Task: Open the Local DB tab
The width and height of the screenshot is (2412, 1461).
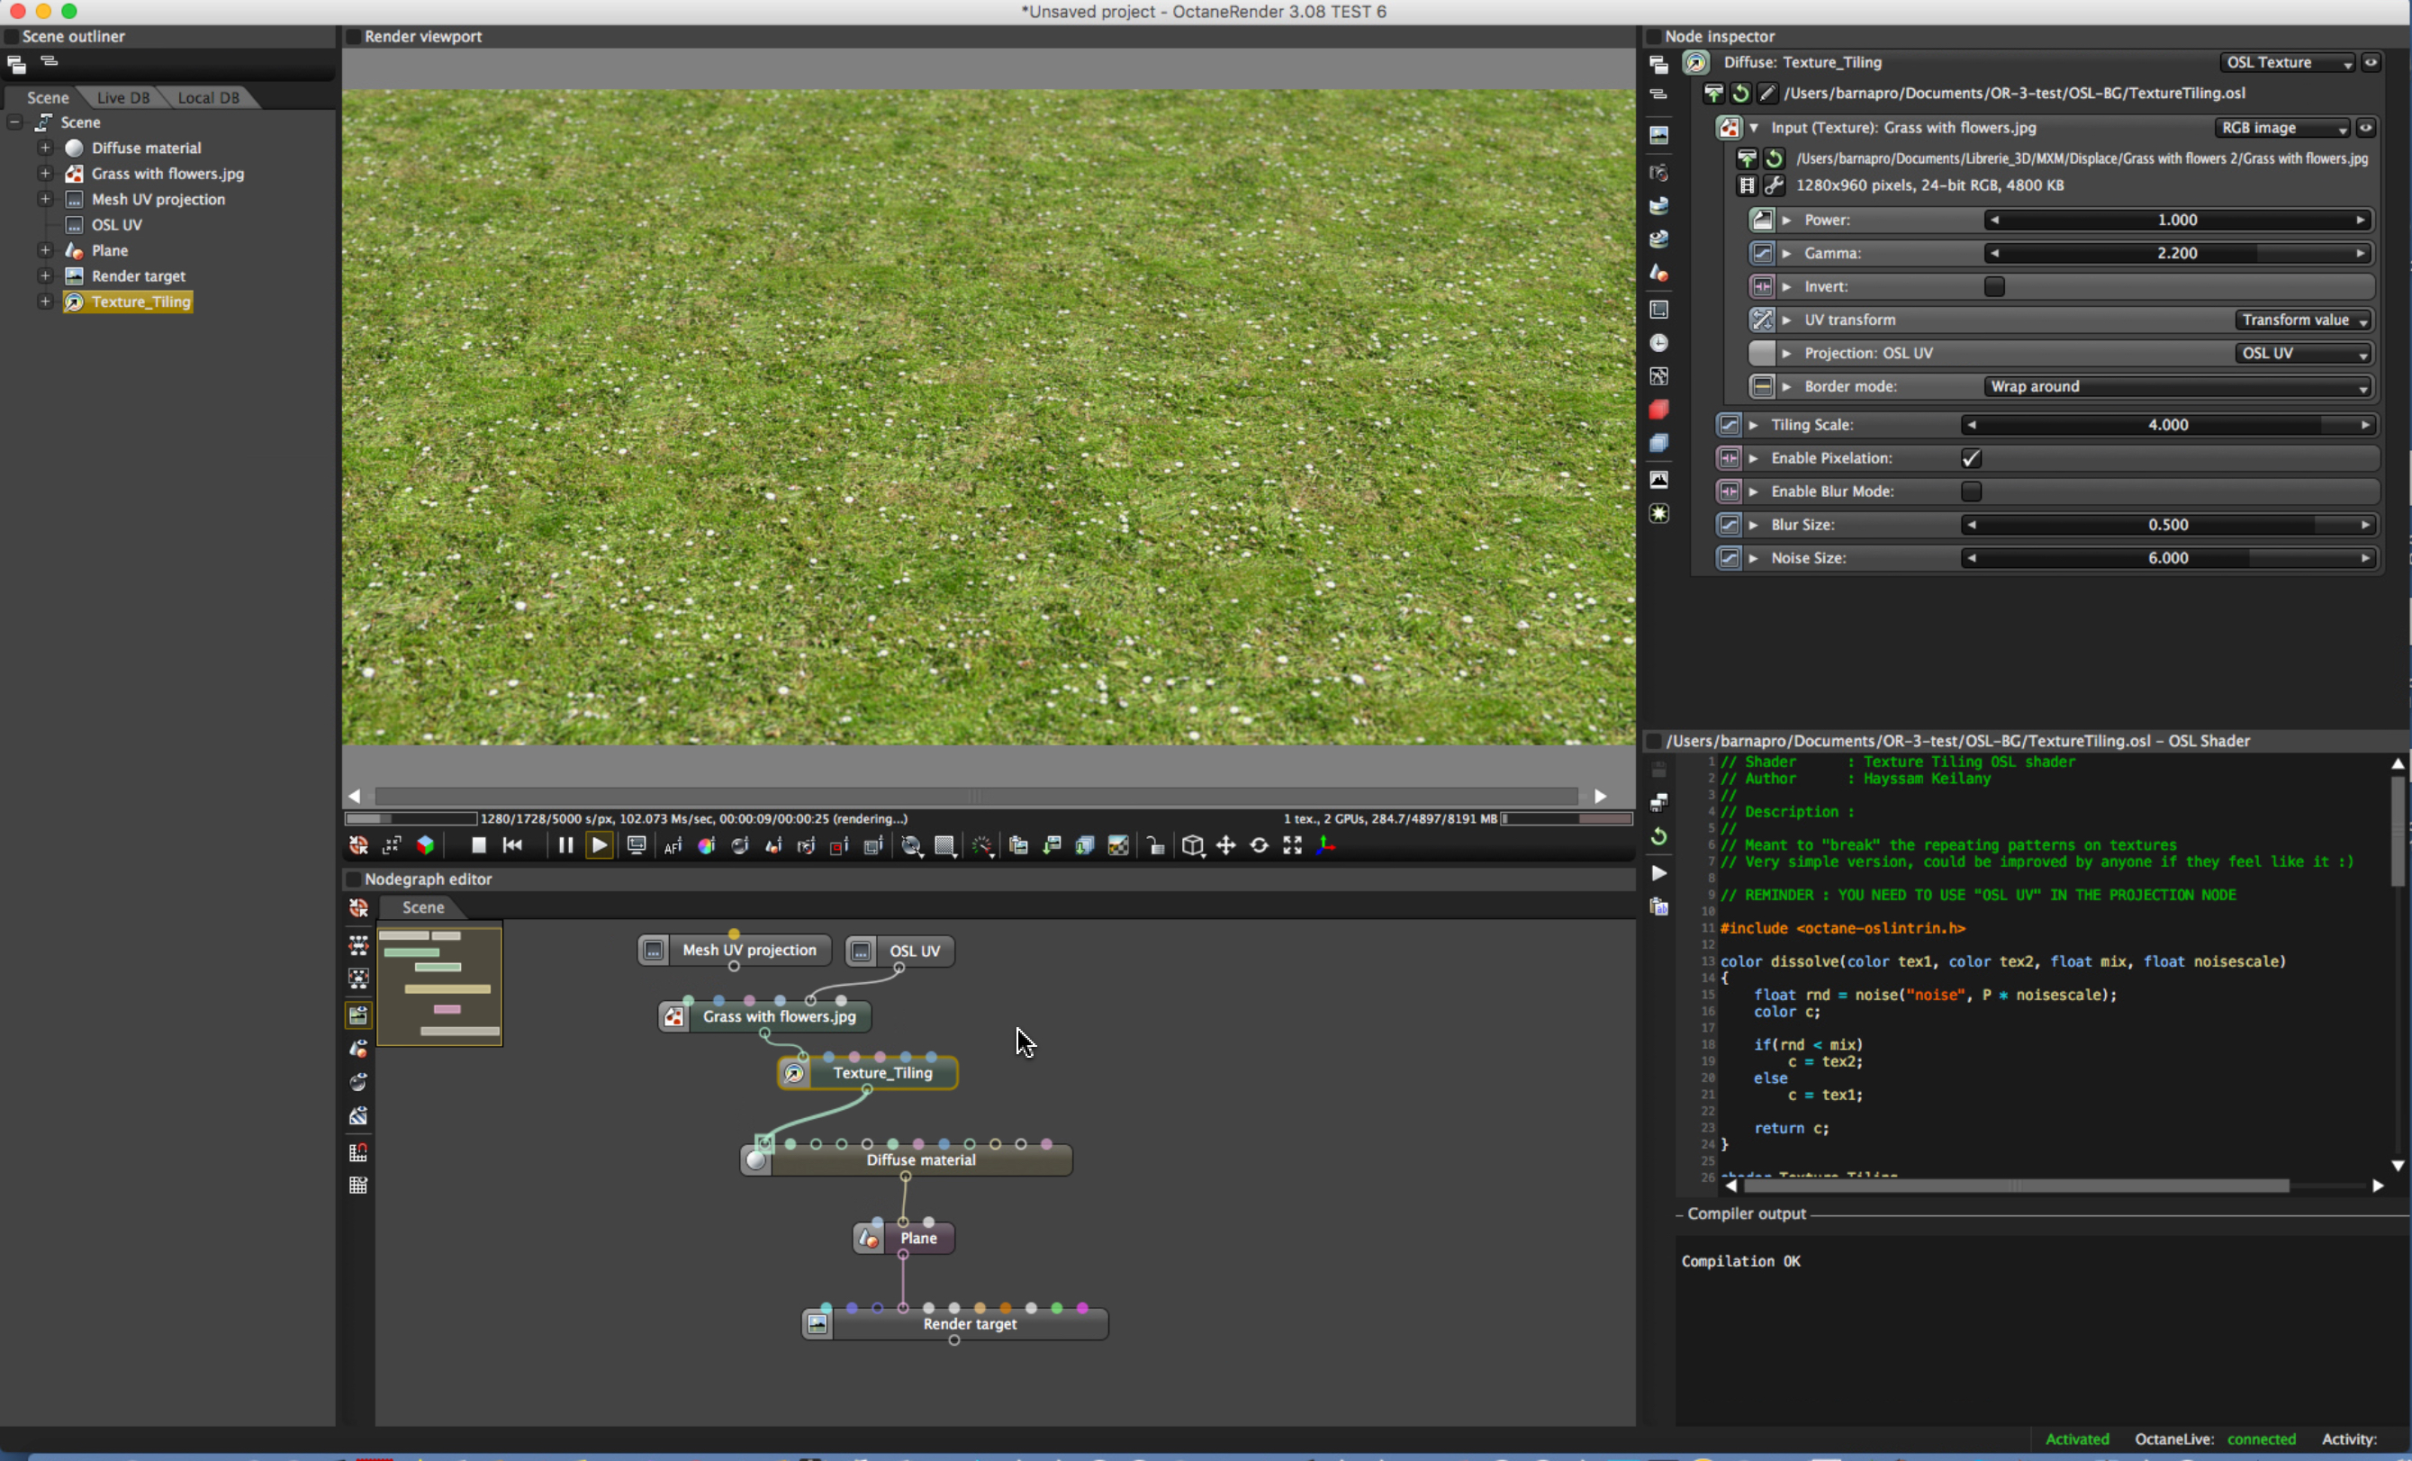Action: tap(207, 98)
